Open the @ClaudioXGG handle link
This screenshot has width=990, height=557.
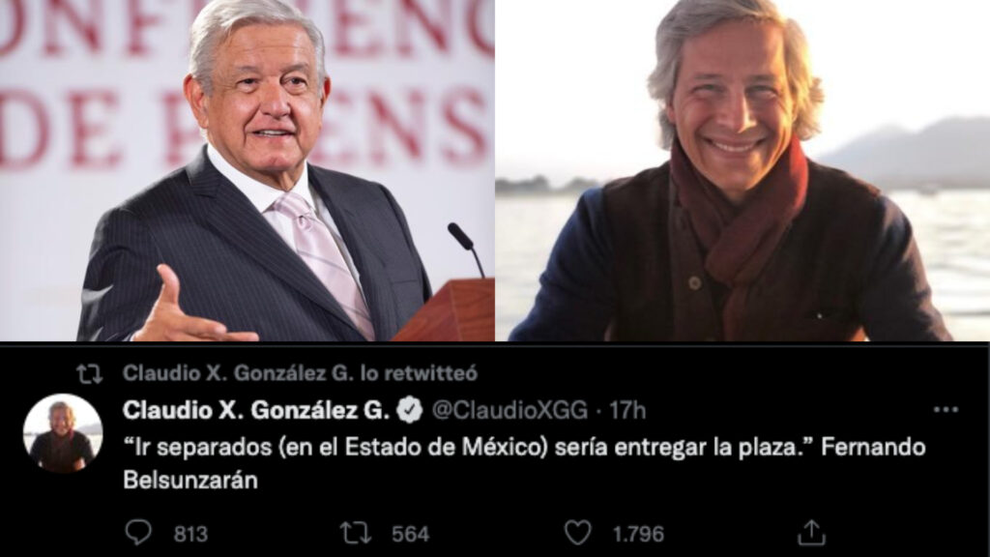[x=510, y=410]
